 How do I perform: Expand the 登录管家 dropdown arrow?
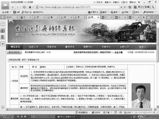(x=156, y=12)
